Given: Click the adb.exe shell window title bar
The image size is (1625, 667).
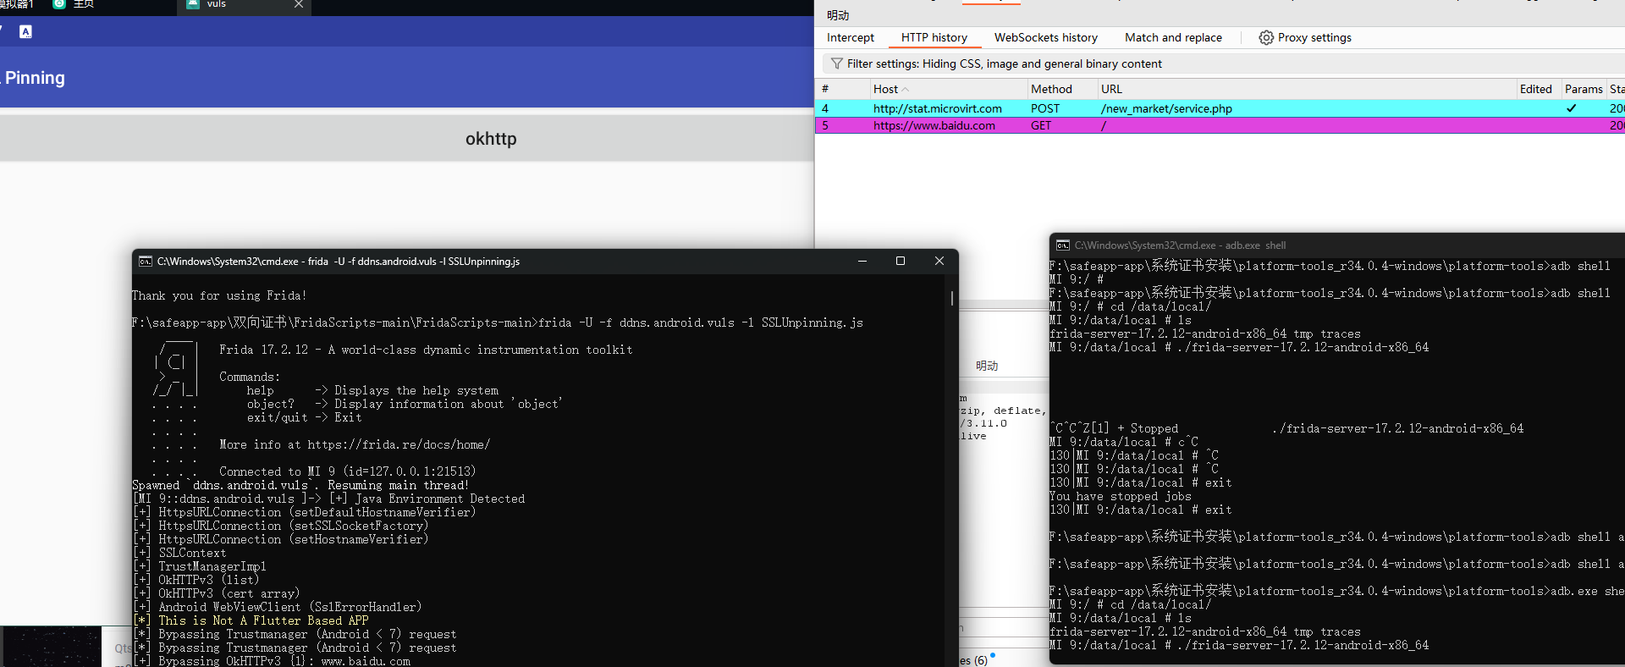Looking at the screenshot, I should (1337, 245).
